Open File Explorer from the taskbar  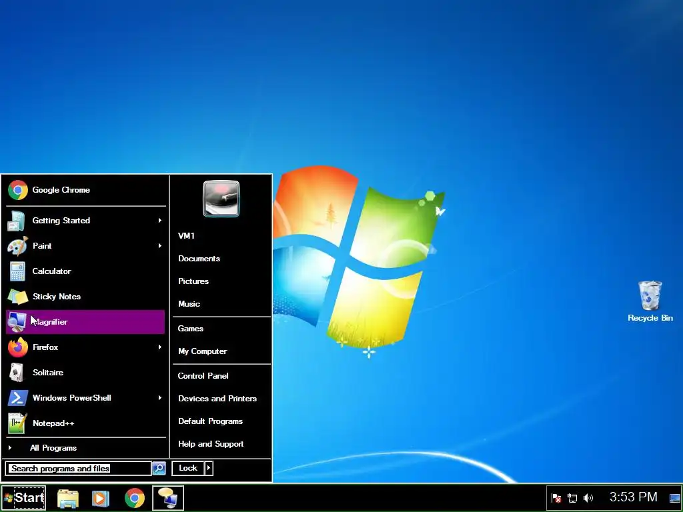point(68,499)
